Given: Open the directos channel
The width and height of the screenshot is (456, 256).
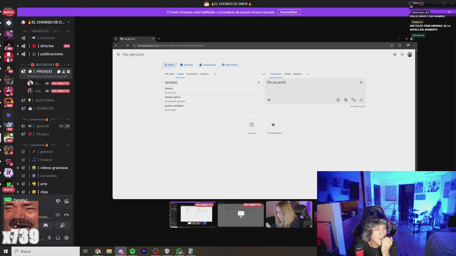Looking at the screenshot, I should pos(45,46).
